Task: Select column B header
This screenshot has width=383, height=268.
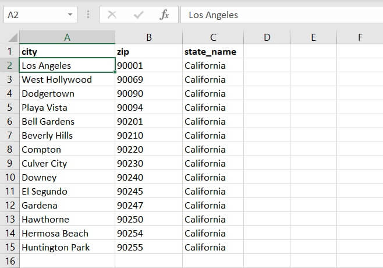Action: [x=149, y=37]
